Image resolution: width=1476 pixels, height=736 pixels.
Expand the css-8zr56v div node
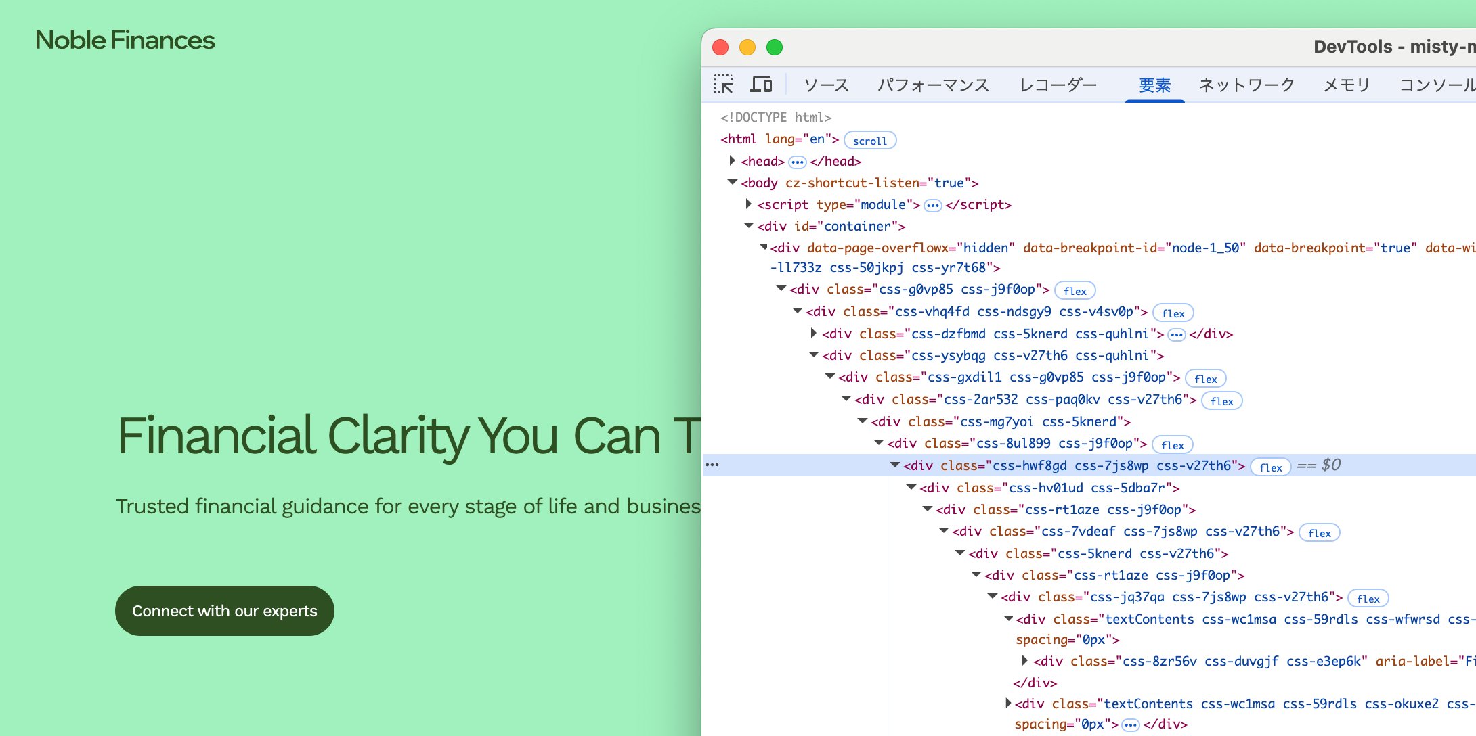(x=1024, y=661)
